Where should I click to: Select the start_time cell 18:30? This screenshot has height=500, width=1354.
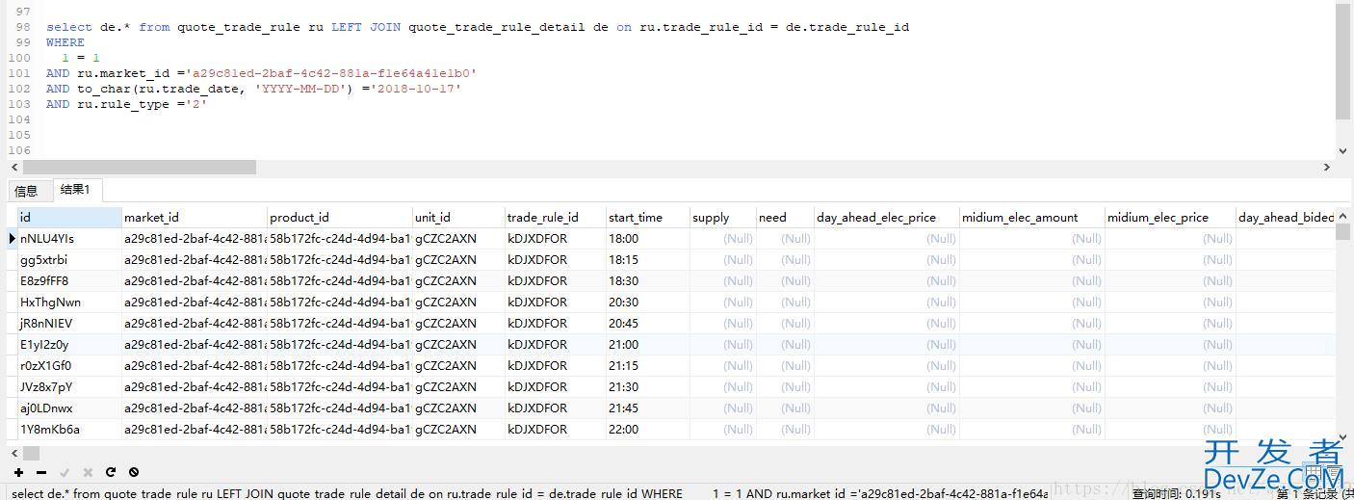[648, 280]
